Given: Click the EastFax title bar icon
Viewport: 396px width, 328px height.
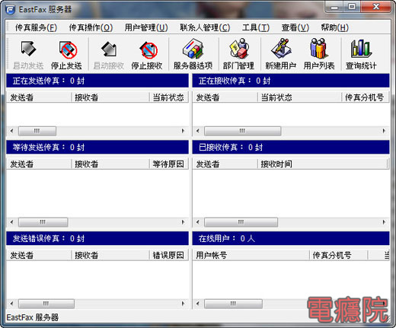Looking at the screenshot, I should [11, 10].
